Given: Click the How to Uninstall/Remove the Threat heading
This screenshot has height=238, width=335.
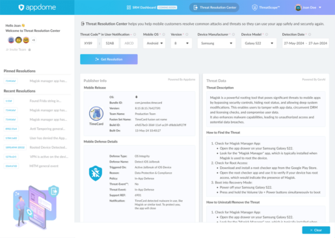Looking at the screenshot, I should click(x=233, y=202).
